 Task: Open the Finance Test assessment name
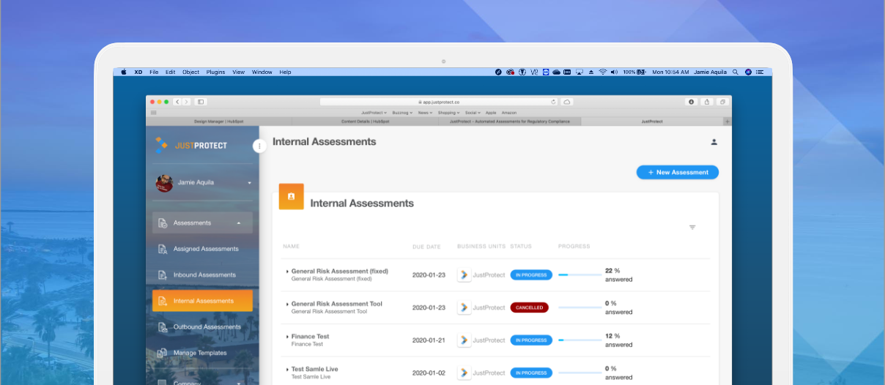311,337
